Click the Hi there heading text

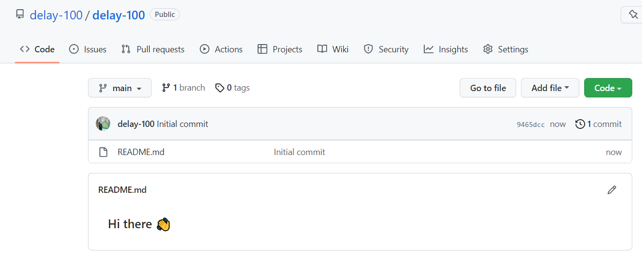click(130, 224)
